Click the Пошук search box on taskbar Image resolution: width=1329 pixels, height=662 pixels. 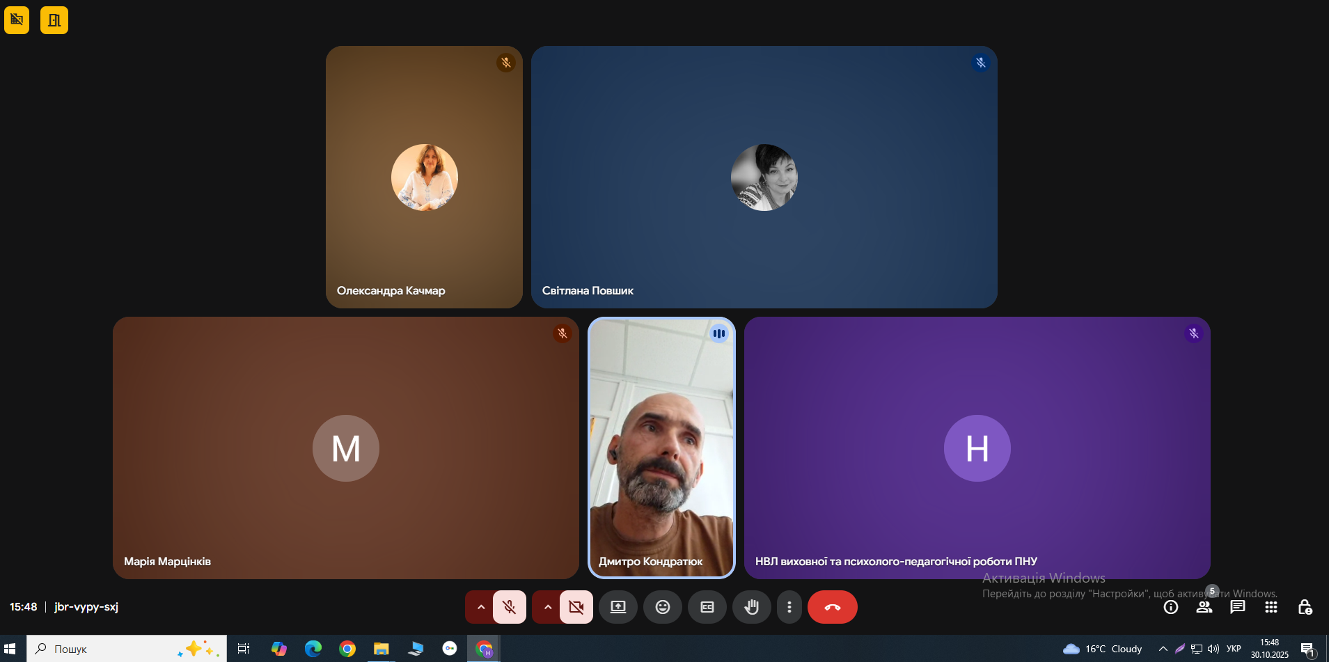pyautogui.click(x=127, y=649)
